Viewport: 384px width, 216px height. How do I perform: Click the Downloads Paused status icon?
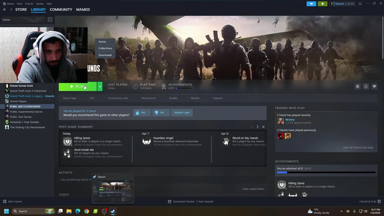click(169, 202)
